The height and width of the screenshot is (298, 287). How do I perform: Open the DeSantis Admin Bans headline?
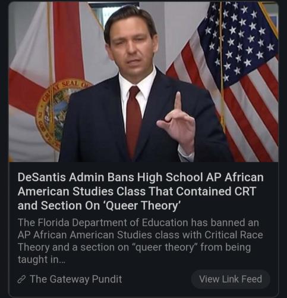click(x=140, y=191)
